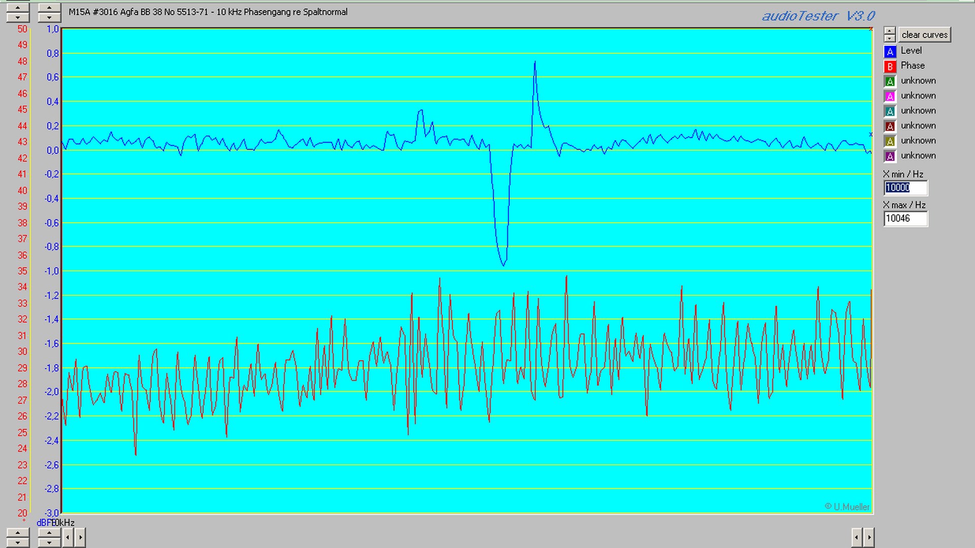This screenshot has height=548, width=975.
Task: Click the clear curves button
Action: (x=924, y=35)
